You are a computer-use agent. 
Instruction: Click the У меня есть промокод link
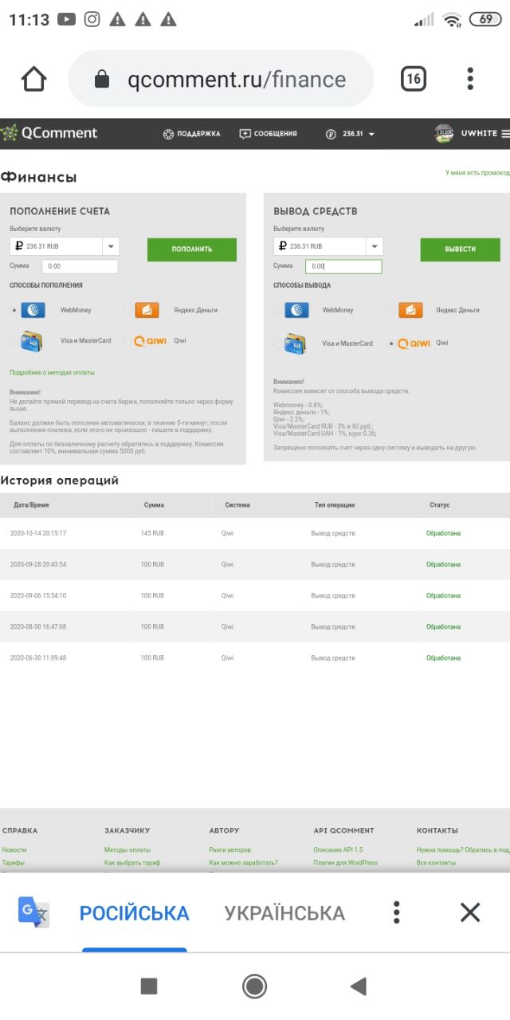(477, 172)
